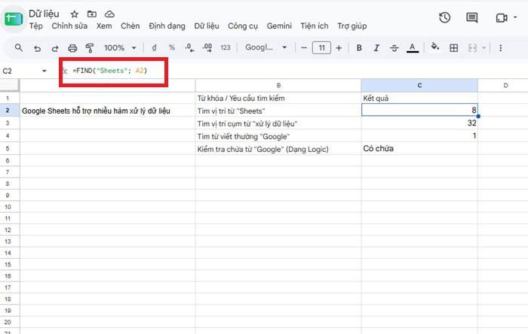Move document with the folder icon

click(92, 14)
